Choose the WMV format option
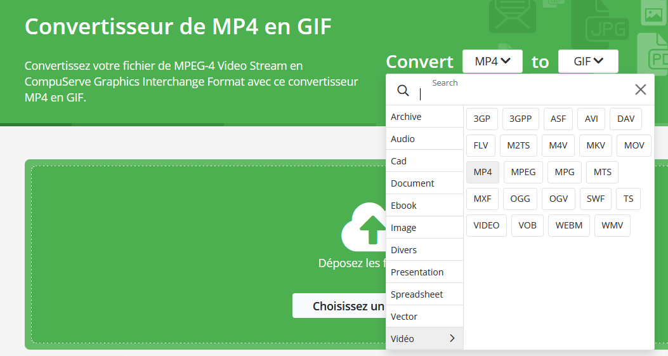Viewport: 668px width, 356px height. pyautogui.click(x=612, y=225)
